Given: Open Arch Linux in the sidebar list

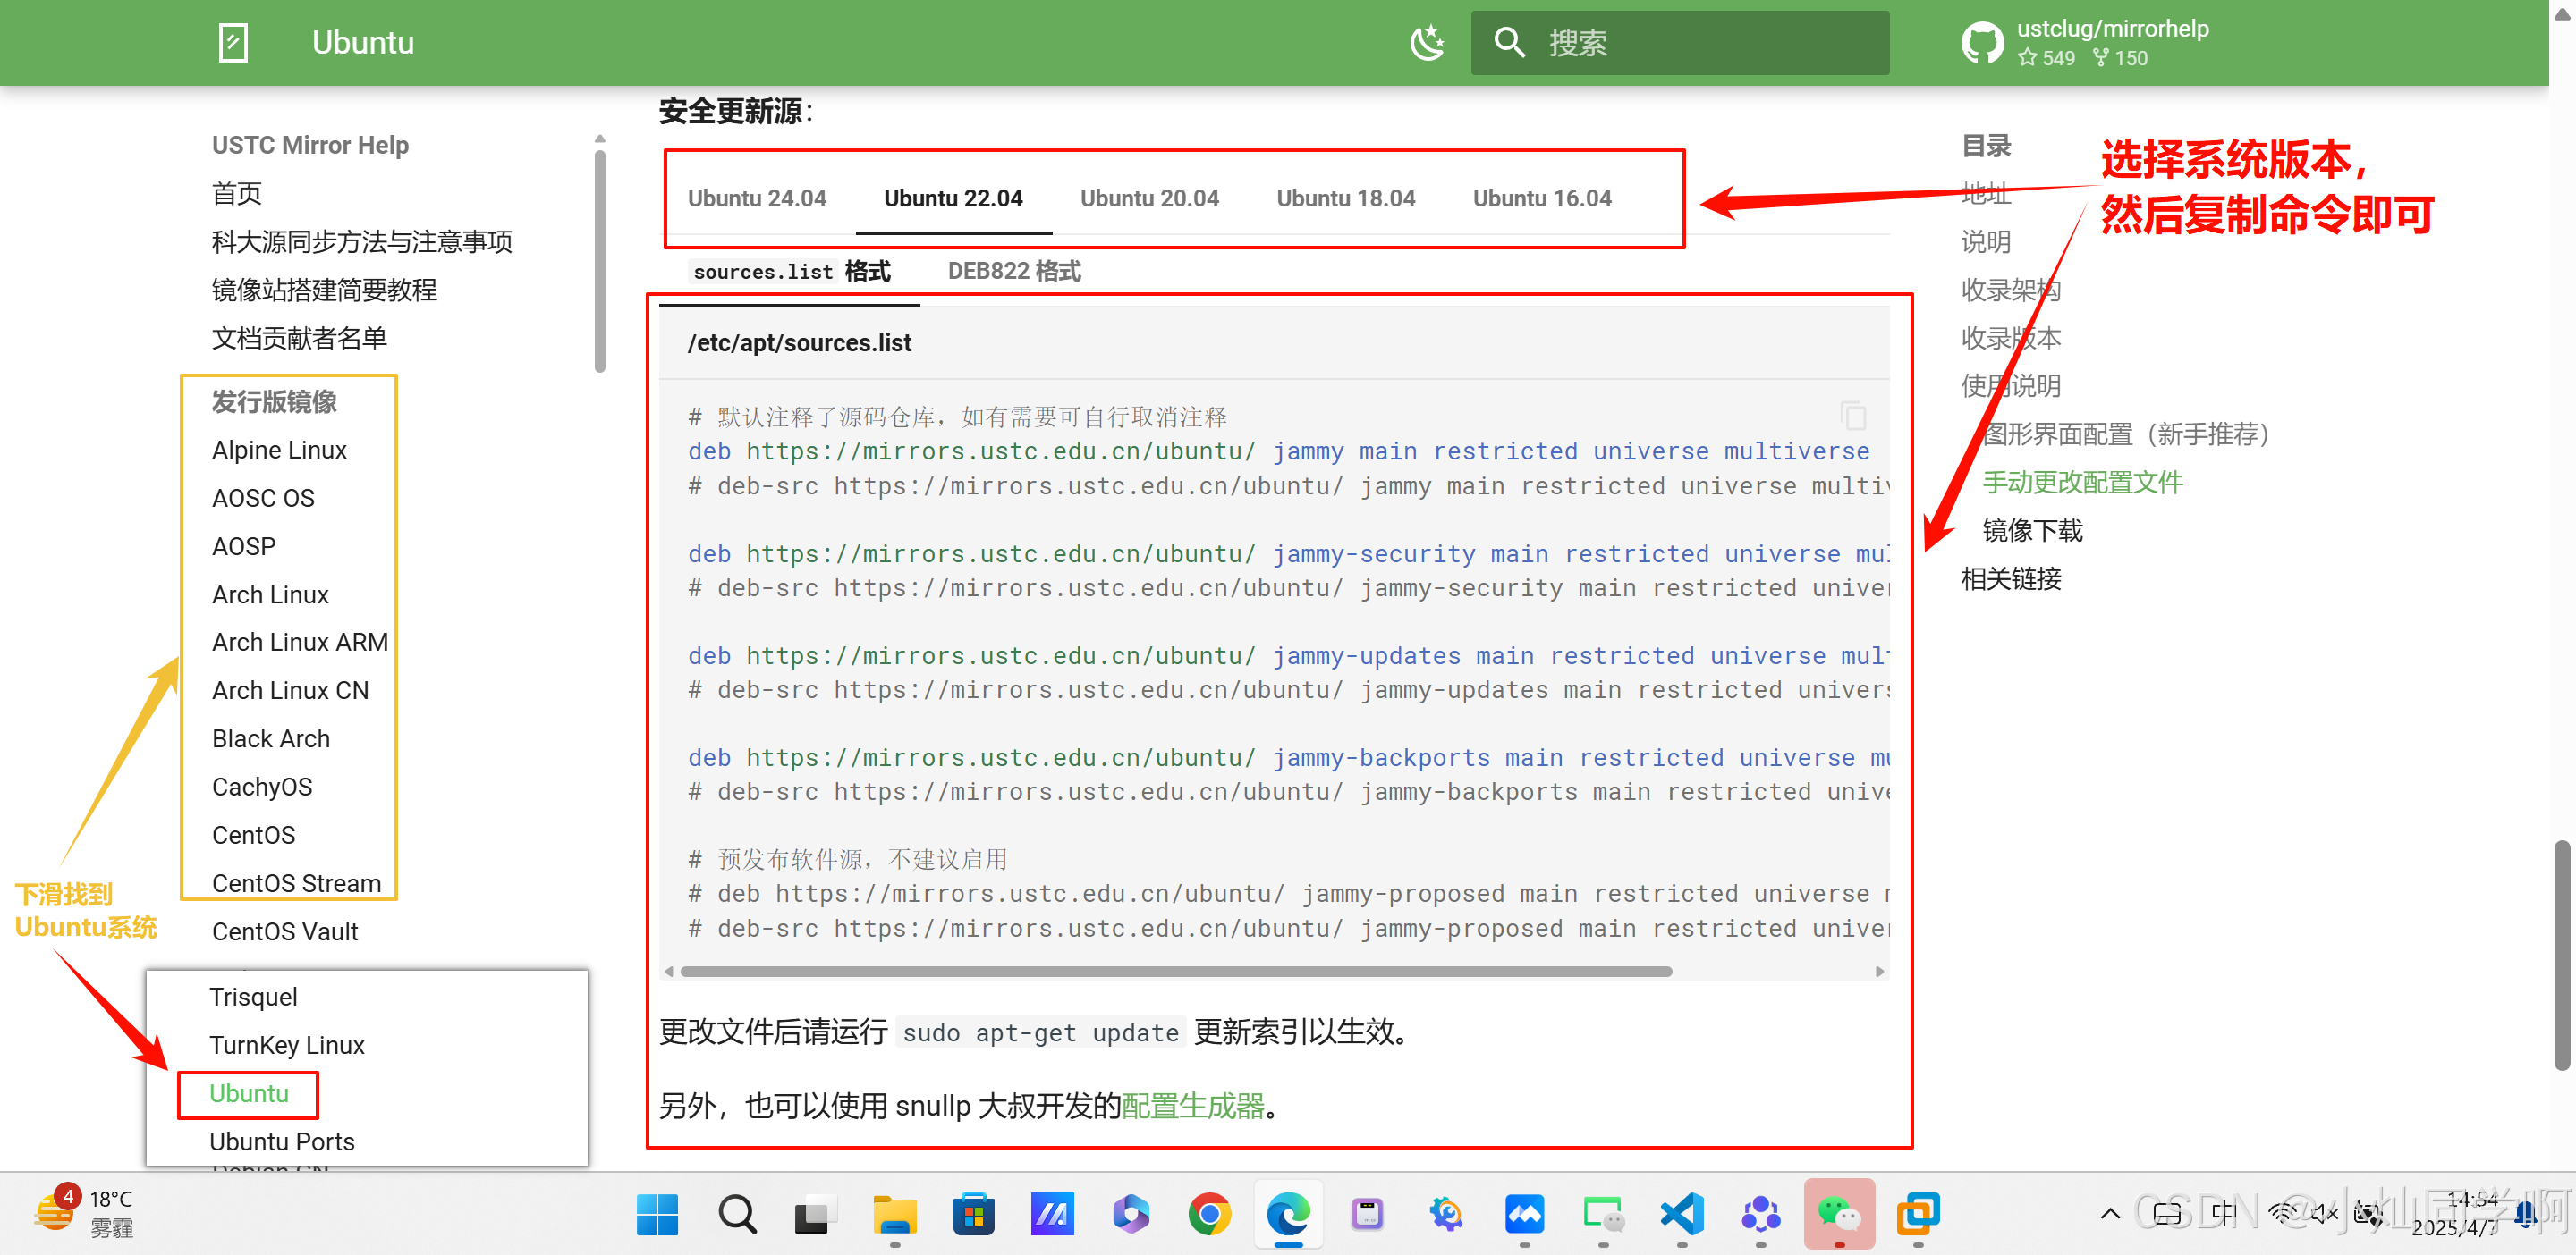Looking at the screenshot, I should (x=270, y=594).
